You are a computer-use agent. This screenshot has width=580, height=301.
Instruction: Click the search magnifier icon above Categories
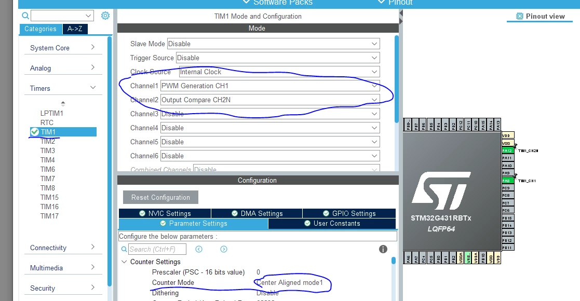[25, 16]
